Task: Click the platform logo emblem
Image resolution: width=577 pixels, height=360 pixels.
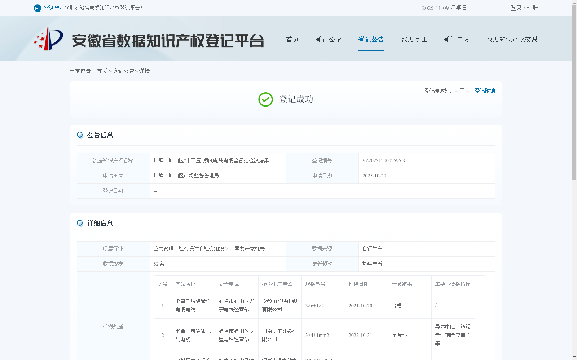Action: 48,39
